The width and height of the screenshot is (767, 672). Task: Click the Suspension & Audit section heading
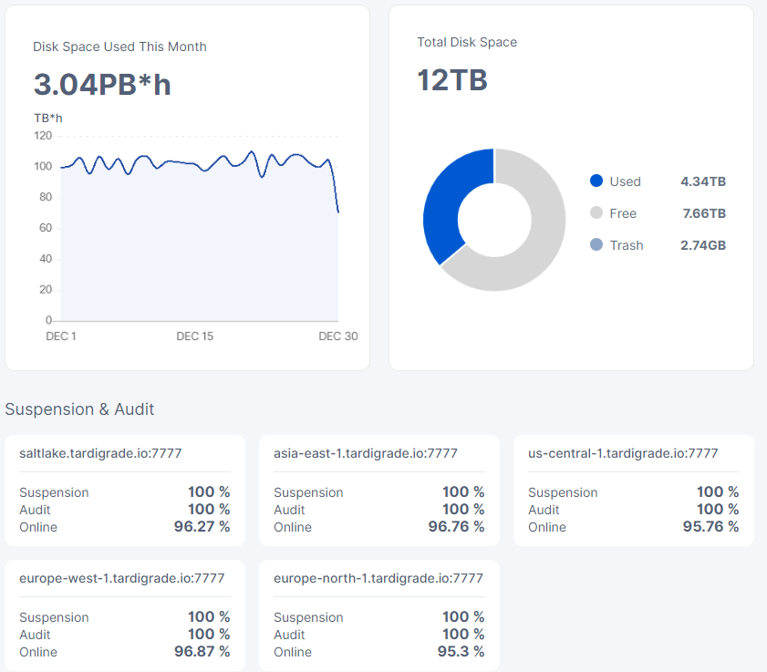[79, 409]
